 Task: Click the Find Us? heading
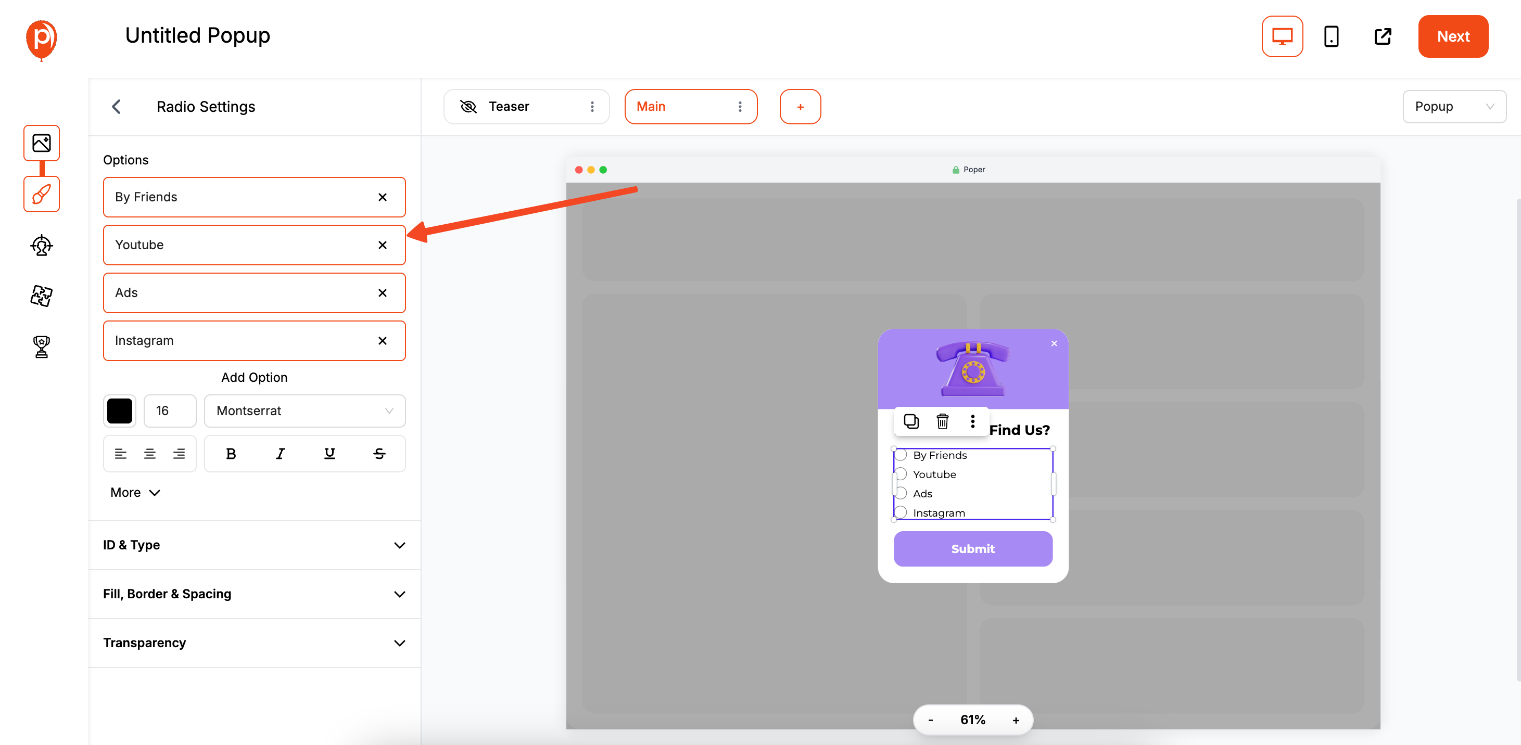pos(1020,430)
